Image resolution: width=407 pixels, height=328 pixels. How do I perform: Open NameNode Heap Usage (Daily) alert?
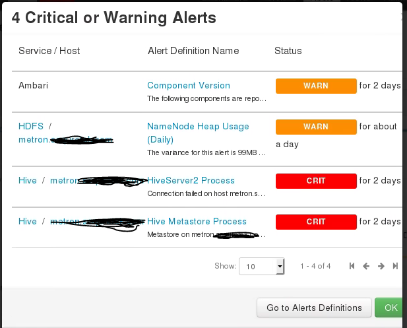198,126
